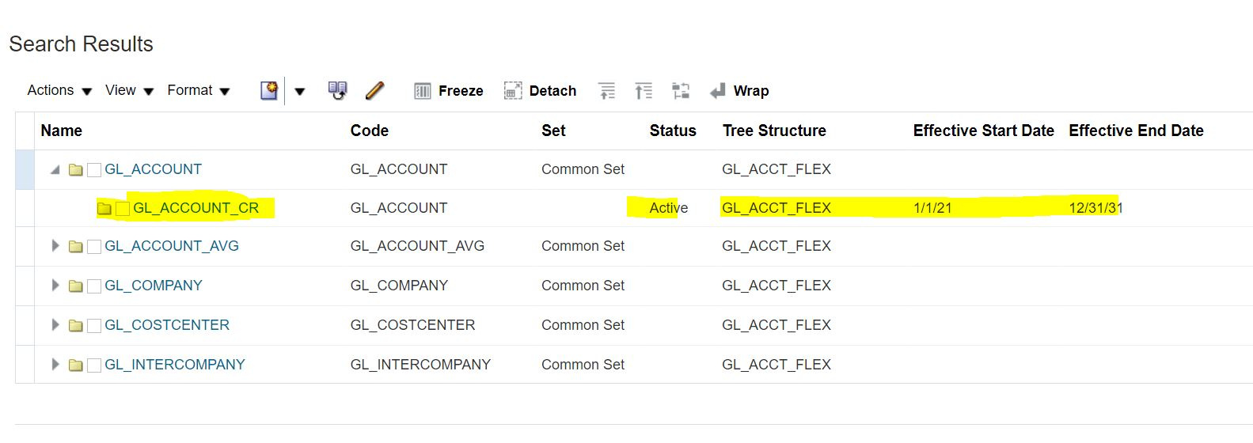Click the Show as Top hierarchy icon
Screen dimensions: 1253x443
[x=681, y=91]
